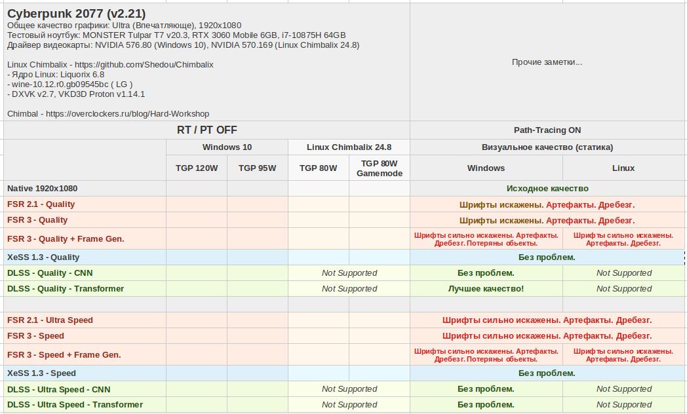Image resolution: width=687 pixels, height=414 pixels.
Task: Select the "DLSS - Quality - CNN" row label
Action: [50, 273]
